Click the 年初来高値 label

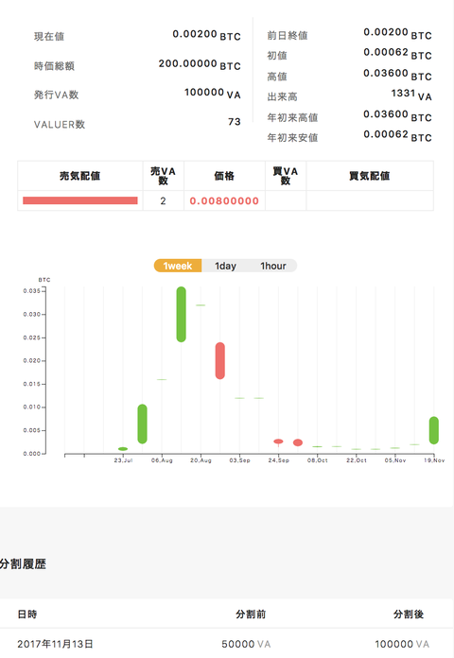pos(292,117)
